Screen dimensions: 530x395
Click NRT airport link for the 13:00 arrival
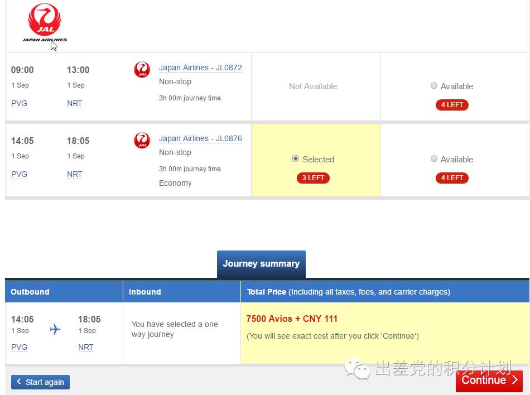[74, 103]
